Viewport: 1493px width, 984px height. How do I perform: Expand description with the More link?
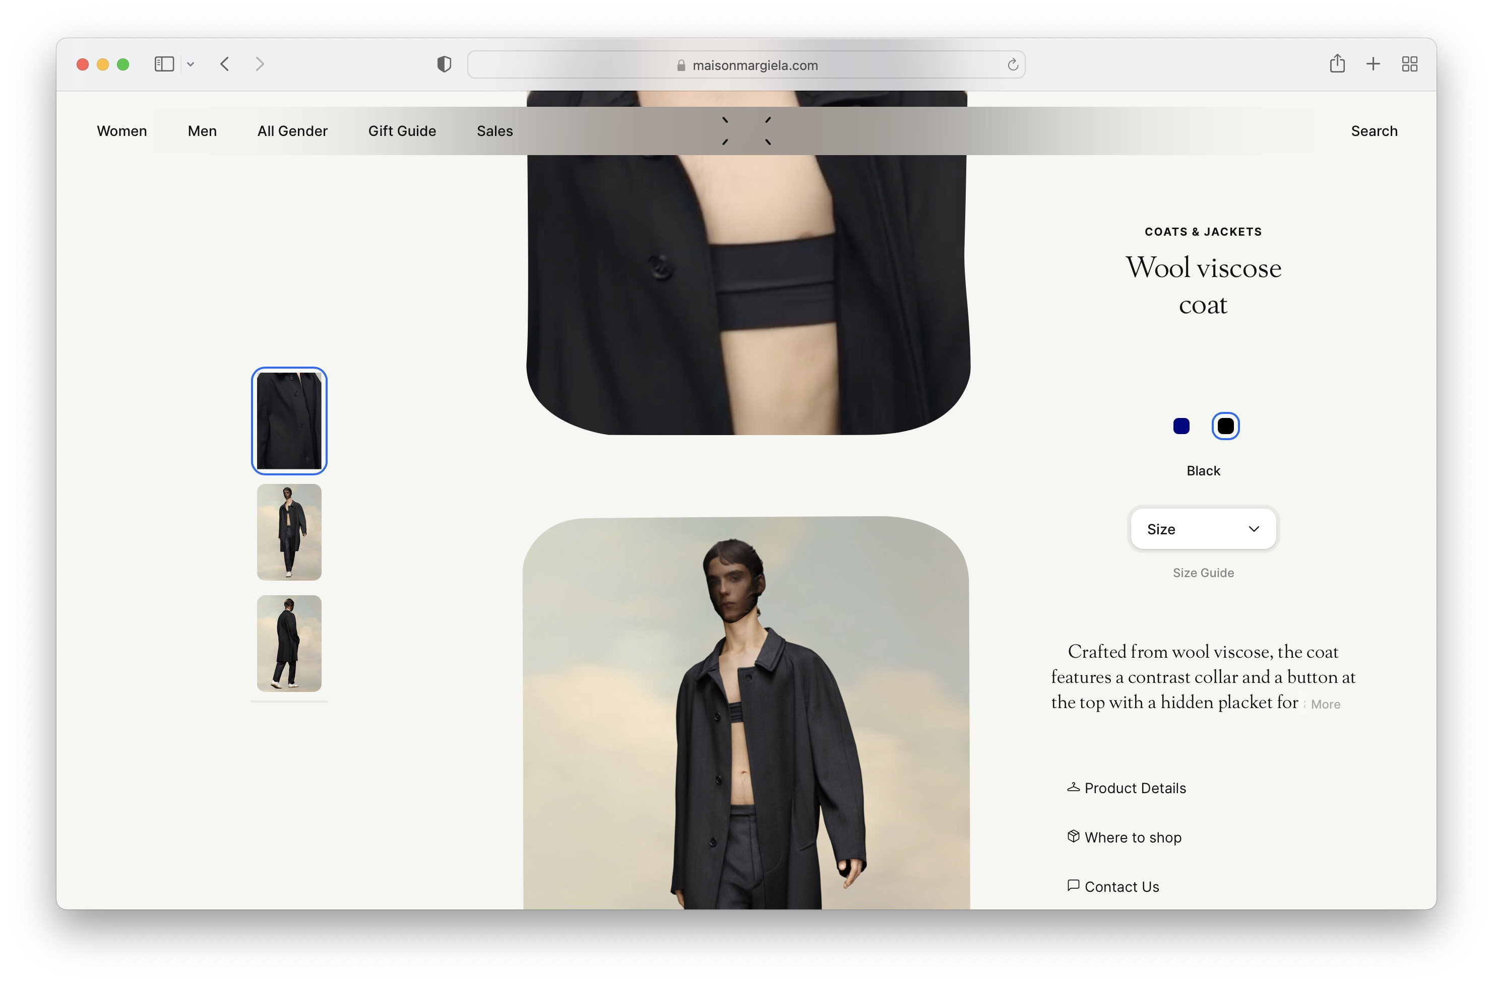1325,704
